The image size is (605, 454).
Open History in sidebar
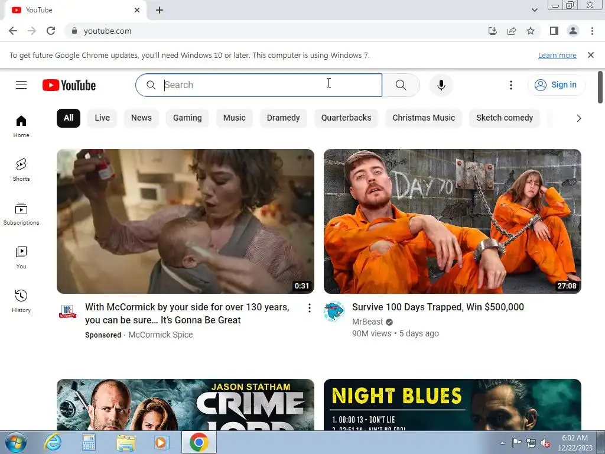coord(21,301)
